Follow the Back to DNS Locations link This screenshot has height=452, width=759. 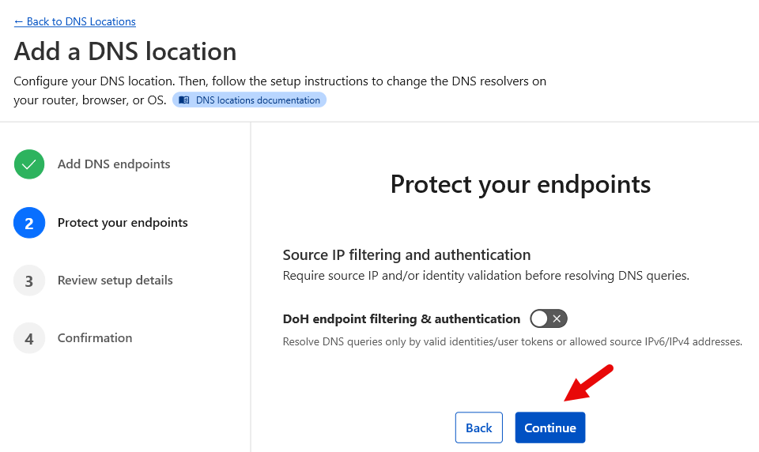click(75, 21)
